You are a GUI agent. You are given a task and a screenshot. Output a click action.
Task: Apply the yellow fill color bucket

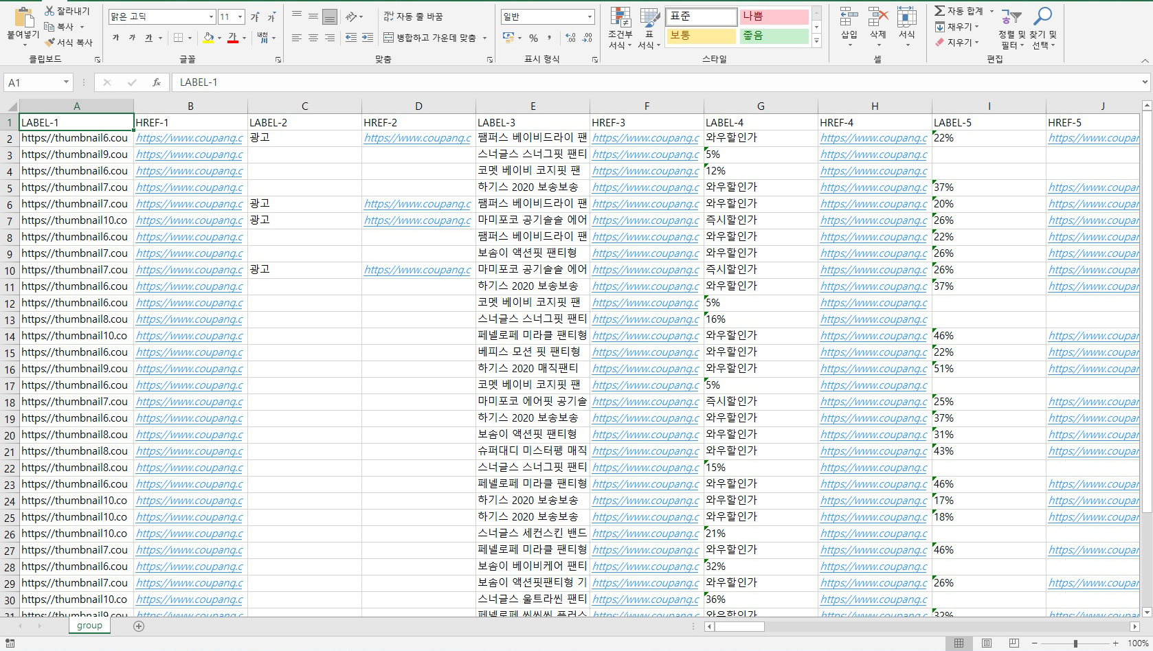(209, 38)
